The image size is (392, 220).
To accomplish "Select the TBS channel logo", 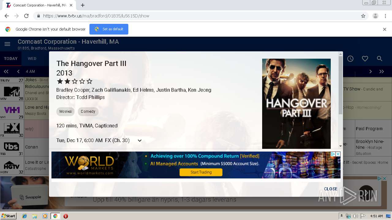I will click(12, 147).
